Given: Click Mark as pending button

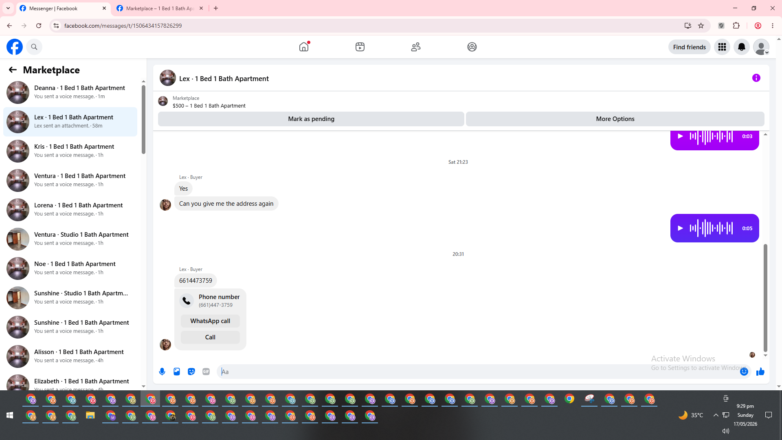Looking at the screenshot, I should coord(311,119).
